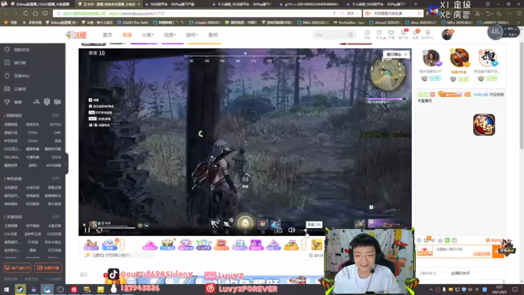Click the game ad icon in the chat panel
The height and width of the screenshot is (295, 524).
click(x=484, y=125)
